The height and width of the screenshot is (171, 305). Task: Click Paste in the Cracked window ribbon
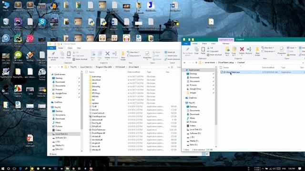coord(203,51)
